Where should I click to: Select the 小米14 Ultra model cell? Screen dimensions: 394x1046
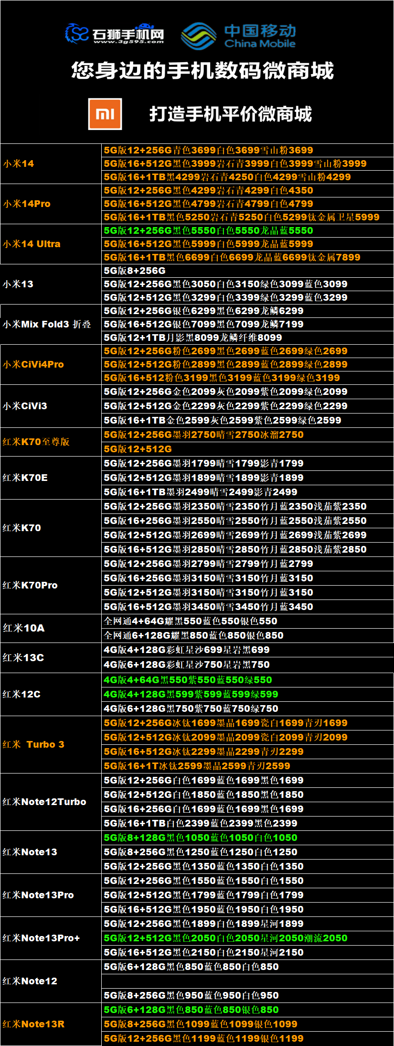pyautogui.click(x=51, y=244)
